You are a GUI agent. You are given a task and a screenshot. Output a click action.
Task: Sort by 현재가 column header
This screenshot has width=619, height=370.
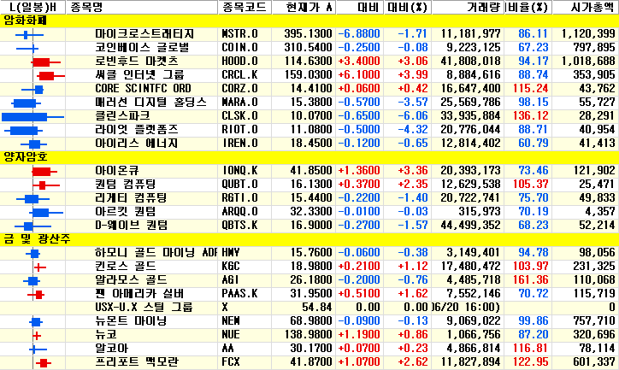(x=304, y=7)
